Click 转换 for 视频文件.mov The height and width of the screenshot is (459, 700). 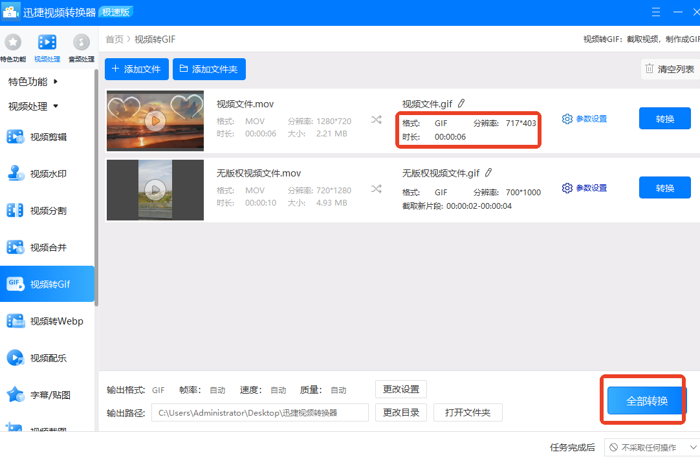[x=664, y=119]
